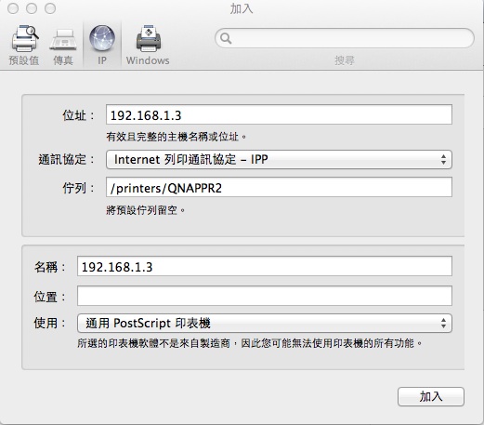Image resolution: width=484 pixels, height=425 pixels.
Task: Click the empty 位置 location field
Action: coord(265,296)
